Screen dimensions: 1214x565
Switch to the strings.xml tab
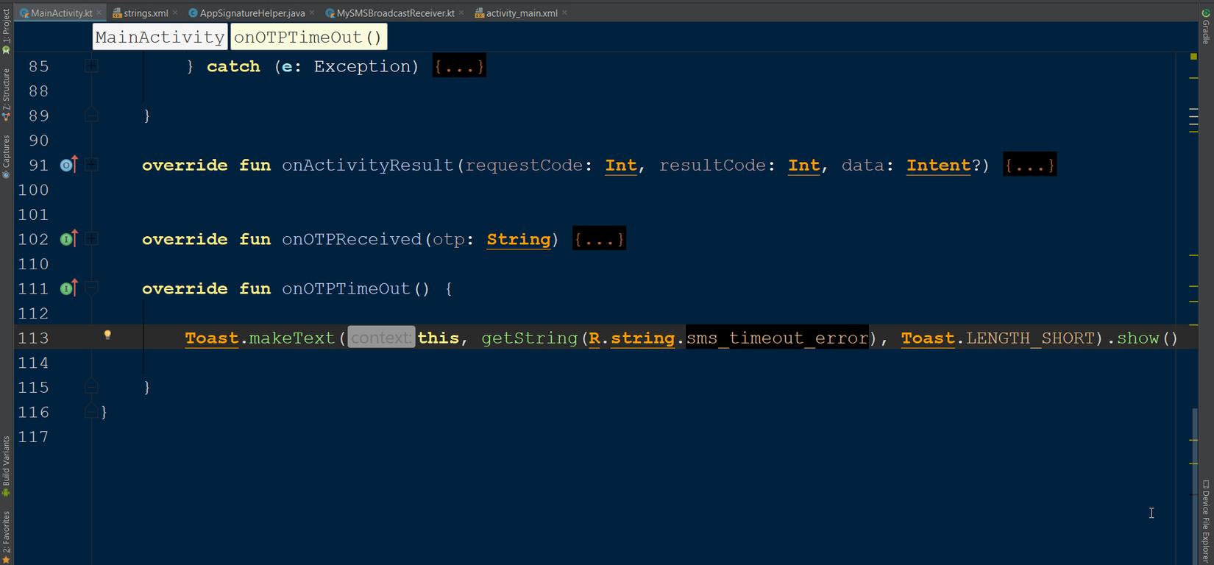[145, 13]
